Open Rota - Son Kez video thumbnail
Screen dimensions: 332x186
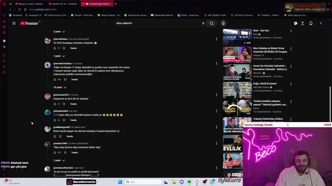[237, 37]
